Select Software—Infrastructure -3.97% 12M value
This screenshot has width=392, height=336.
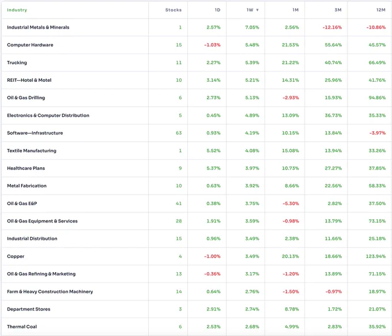(x=378, y=133)
